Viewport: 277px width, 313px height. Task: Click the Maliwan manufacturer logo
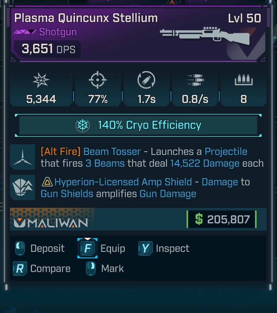click(51, 223)
